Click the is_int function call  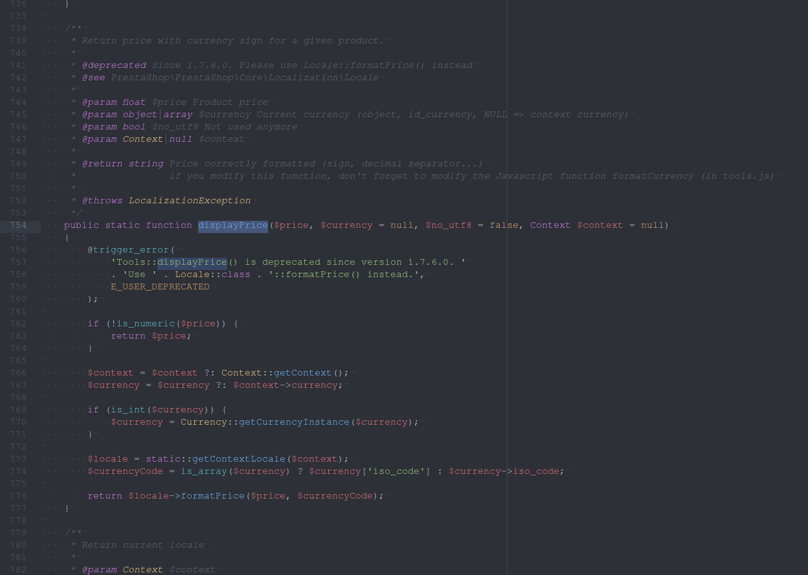coord(128,410)
